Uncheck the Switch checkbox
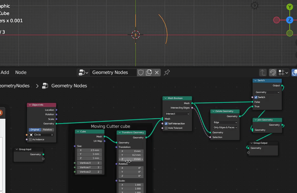Viewport: 297px width, 193px height. 256,97
